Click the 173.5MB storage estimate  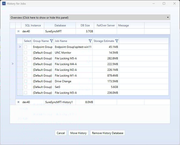tap(113, 81)
